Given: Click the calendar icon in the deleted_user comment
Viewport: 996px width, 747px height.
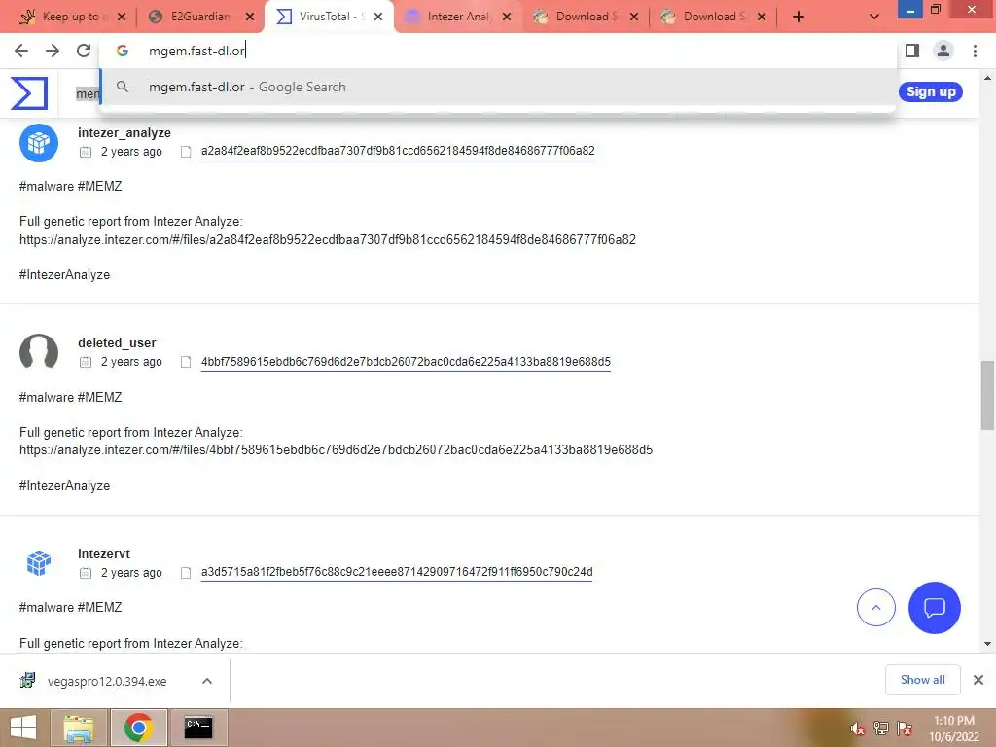Looking at the screenshot, I should coord(86,362).
